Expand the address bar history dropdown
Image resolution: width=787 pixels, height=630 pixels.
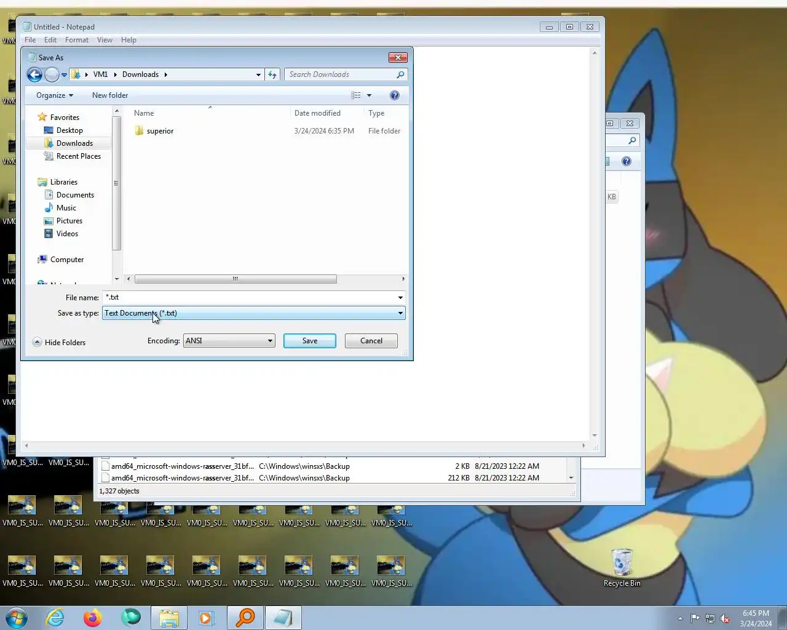pyautogui.click(x=258, y=74)
